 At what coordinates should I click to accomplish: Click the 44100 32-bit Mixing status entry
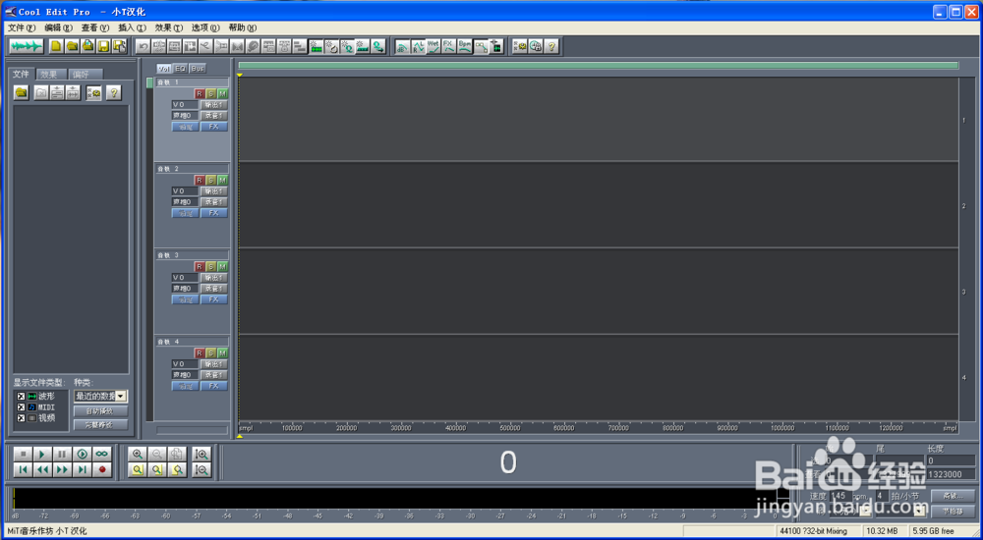click(818, 531)
